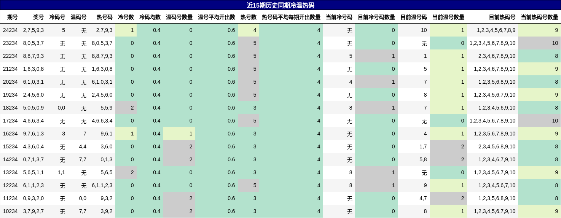Image resolution: width=561 pixels, height=218 pixels.
Task: Select period cell 11234
Action: [x=10, y=198]
